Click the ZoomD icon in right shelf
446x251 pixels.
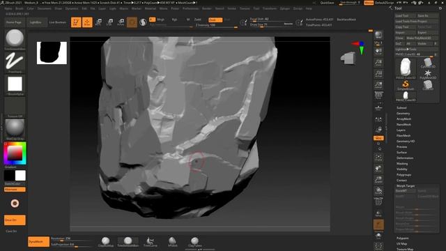coord(378,180)
